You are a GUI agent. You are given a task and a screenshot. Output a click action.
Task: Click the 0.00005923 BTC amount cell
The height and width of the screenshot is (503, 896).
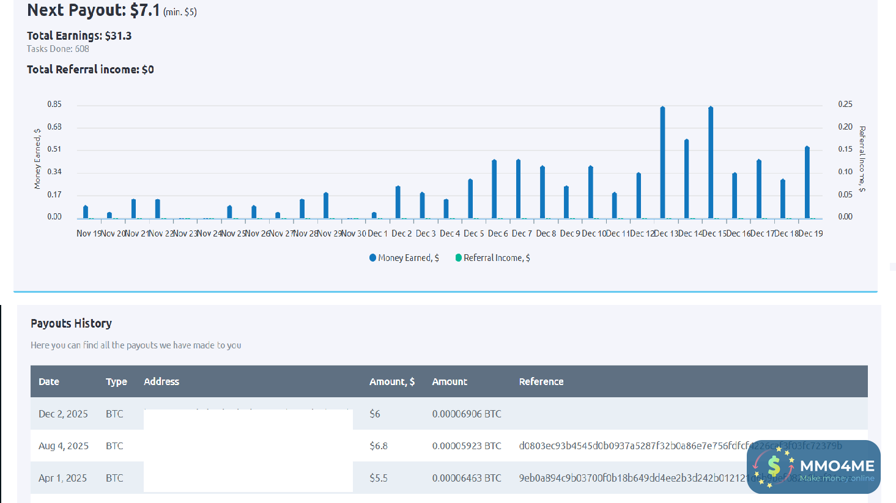pyautogui.click(x=467, y=446)
